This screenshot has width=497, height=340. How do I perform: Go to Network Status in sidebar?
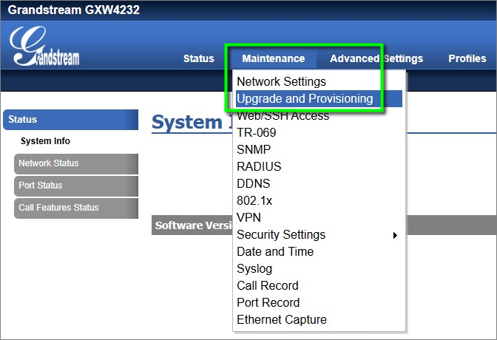(49, 163)
